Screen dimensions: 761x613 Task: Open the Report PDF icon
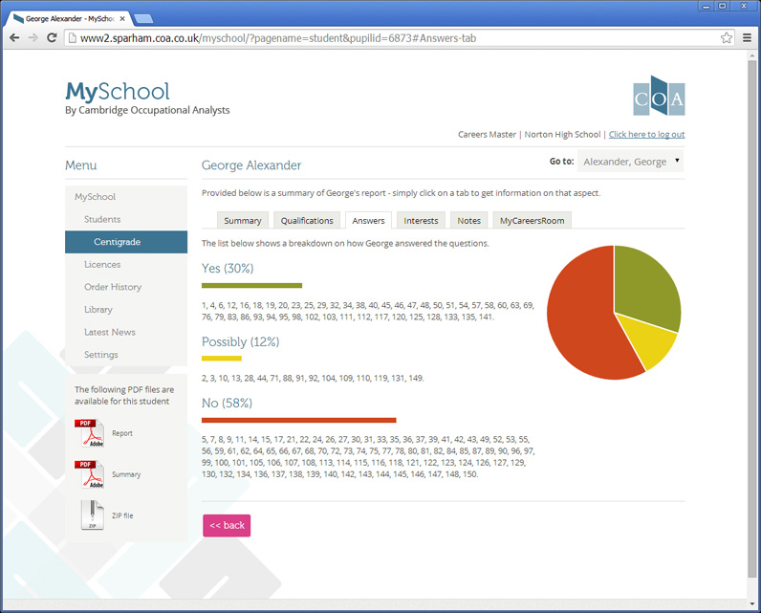(x=90, y=433)
